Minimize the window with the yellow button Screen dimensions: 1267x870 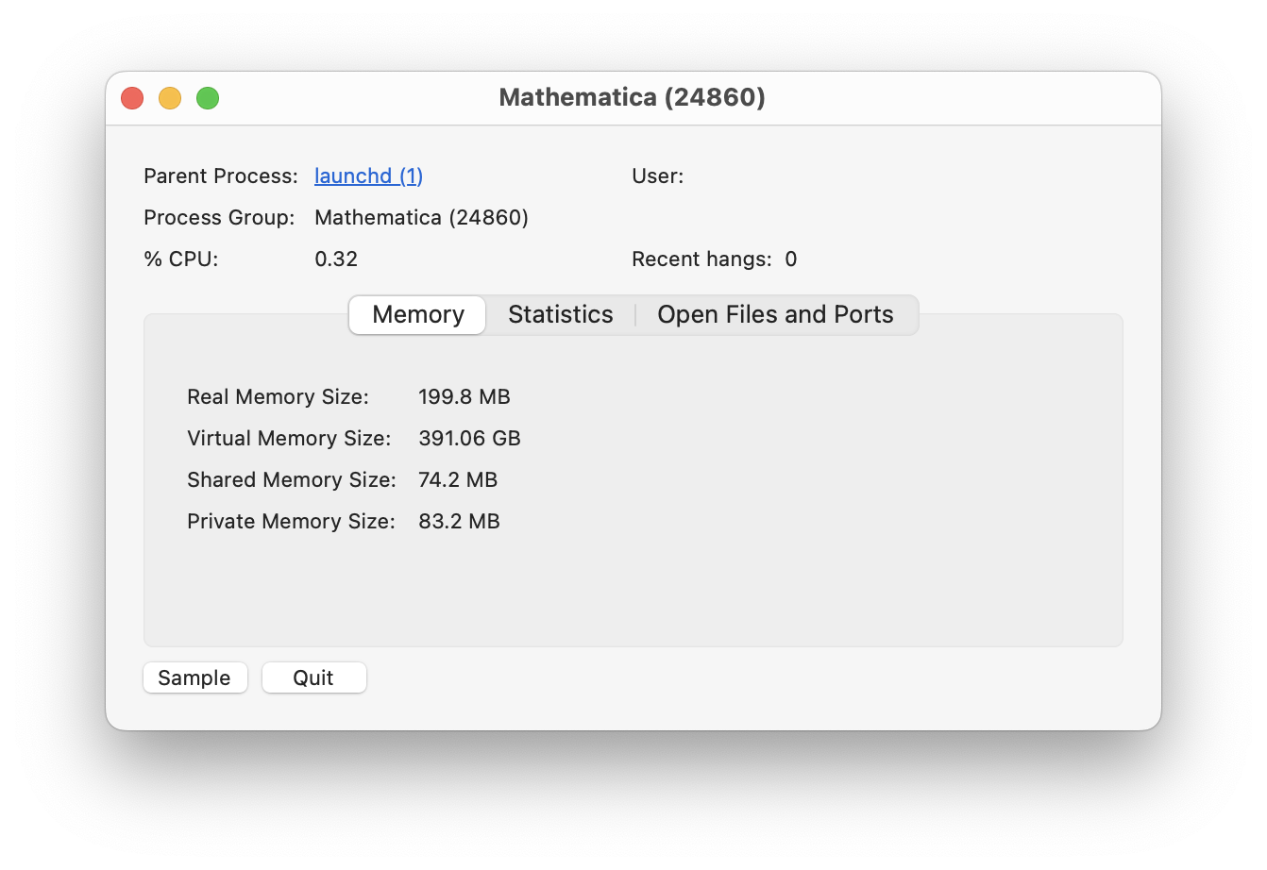click(170, 98)
